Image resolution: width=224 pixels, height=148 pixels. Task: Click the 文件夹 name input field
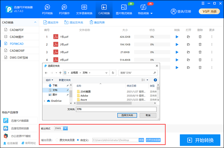tap(116, 109)
